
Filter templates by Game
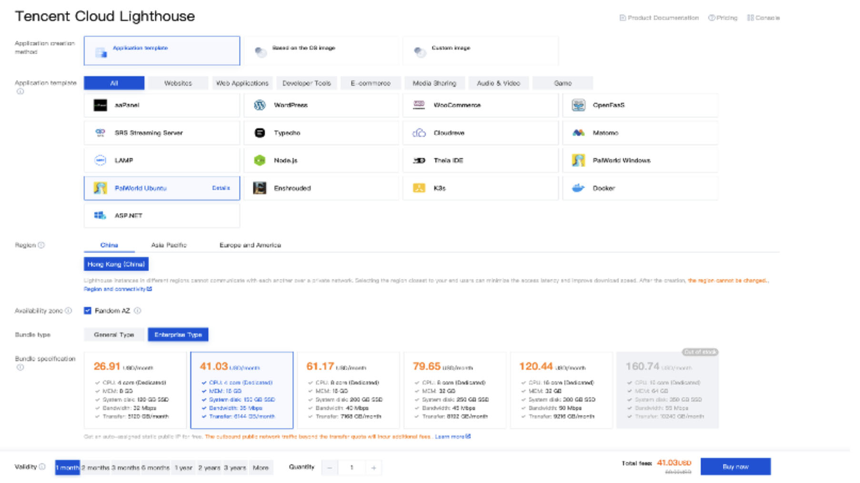click(563, 83)
